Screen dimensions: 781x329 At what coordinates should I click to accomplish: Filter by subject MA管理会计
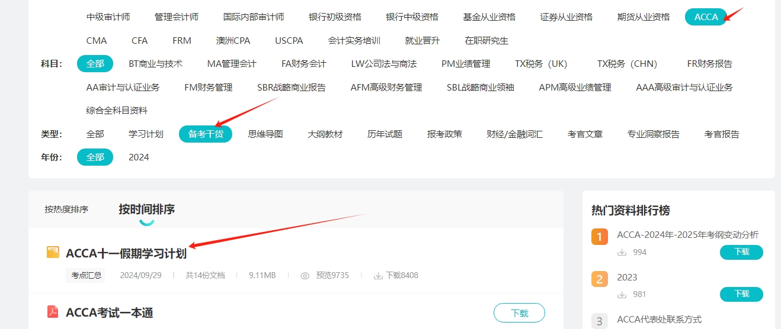coord(232,64)
